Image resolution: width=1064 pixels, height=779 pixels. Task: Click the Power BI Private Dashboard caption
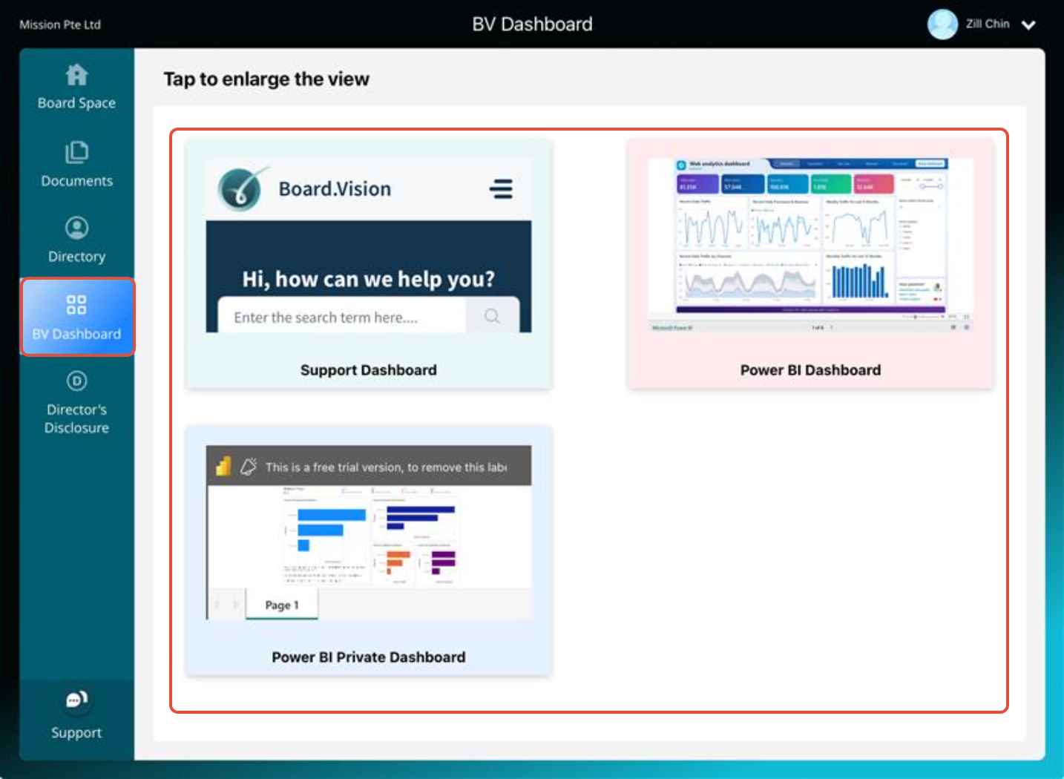[369, 657]
